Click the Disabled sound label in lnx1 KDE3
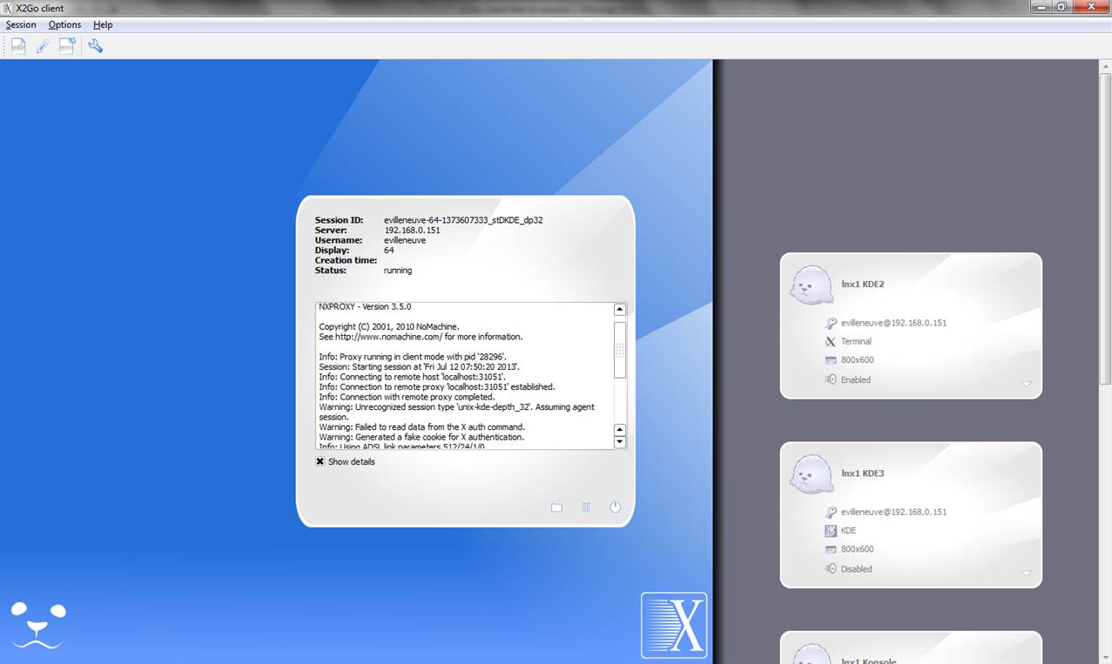Screen dimensions: 1112x664 pyautogui.click(x=857, y=569)
